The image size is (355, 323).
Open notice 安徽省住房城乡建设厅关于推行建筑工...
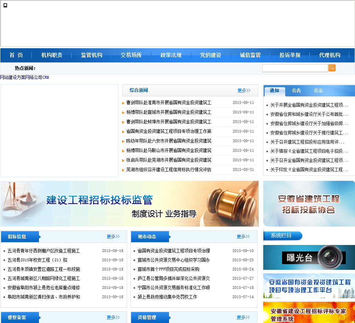(x=309, y=133)
